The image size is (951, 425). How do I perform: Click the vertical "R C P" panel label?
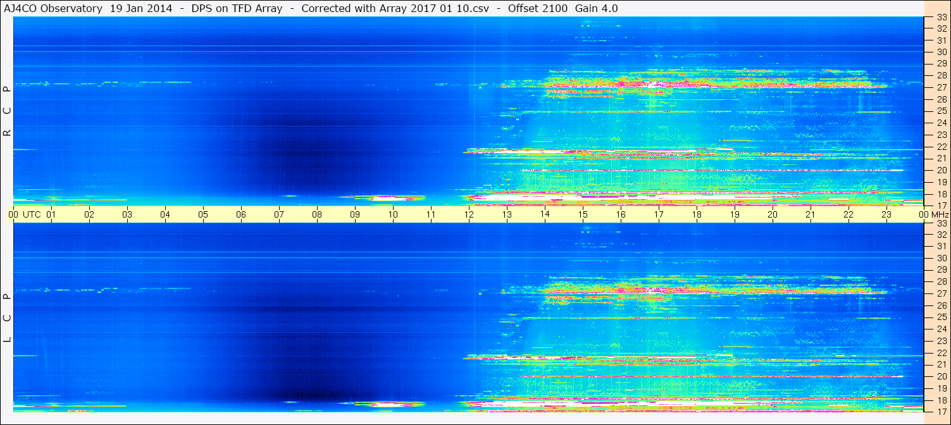8,111
